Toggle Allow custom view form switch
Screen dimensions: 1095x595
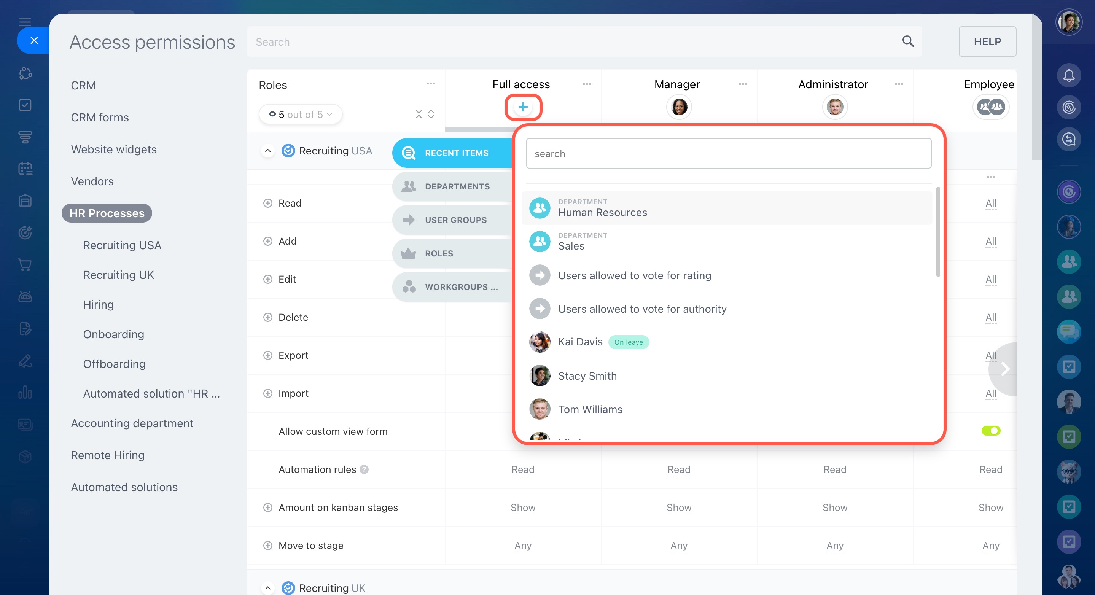990,431
